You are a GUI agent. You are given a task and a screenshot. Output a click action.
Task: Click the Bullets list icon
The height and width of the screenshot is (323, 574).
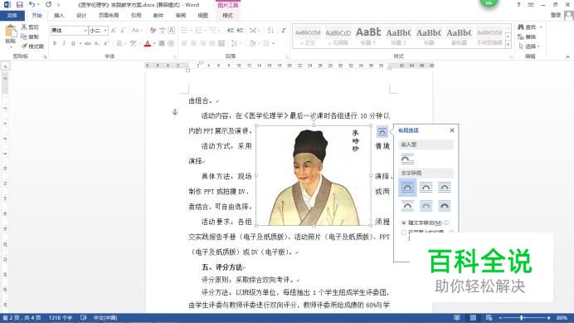pos(184,31)
